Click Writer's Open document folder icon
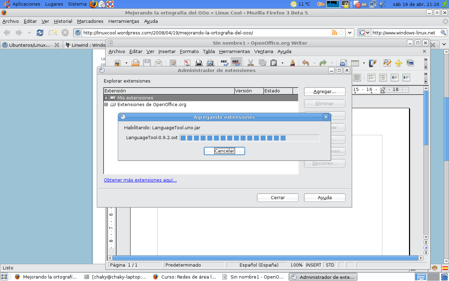 coord(136,63)
